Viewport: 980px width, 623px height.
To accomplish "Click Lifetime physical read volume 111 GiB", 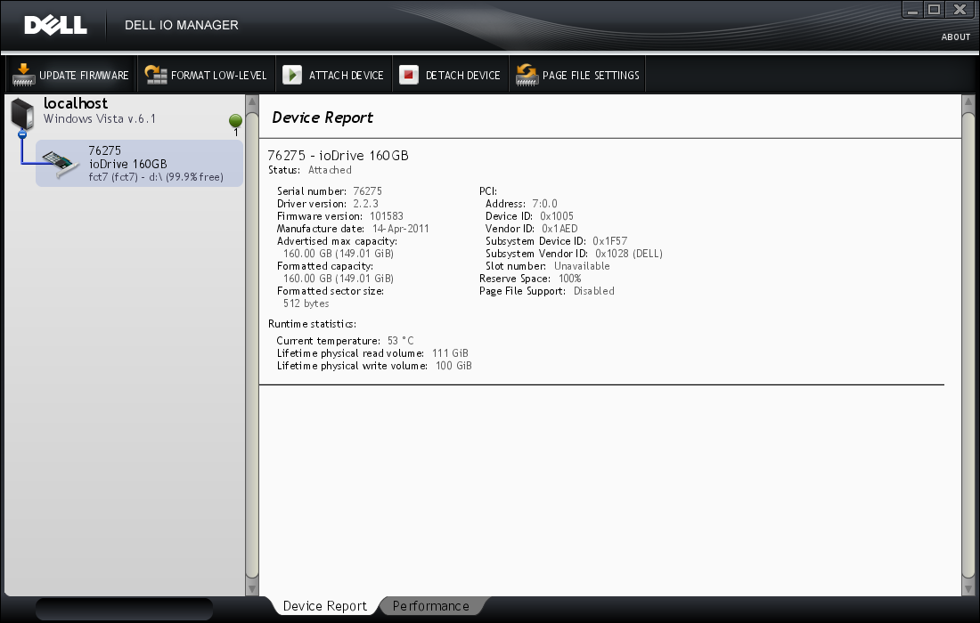I will [450, 353].
